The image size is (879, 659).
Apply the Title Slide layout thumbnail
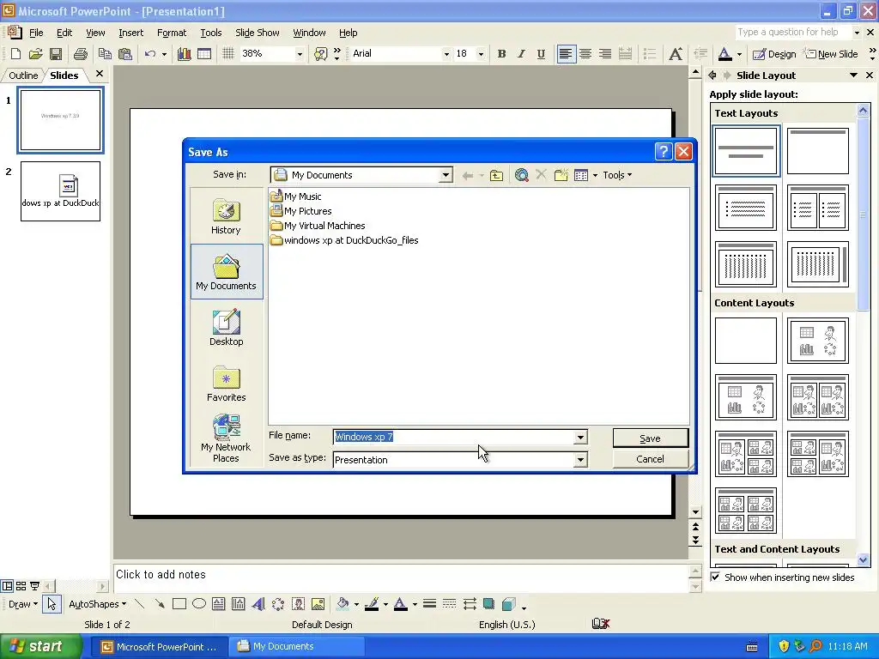(746, 151)
